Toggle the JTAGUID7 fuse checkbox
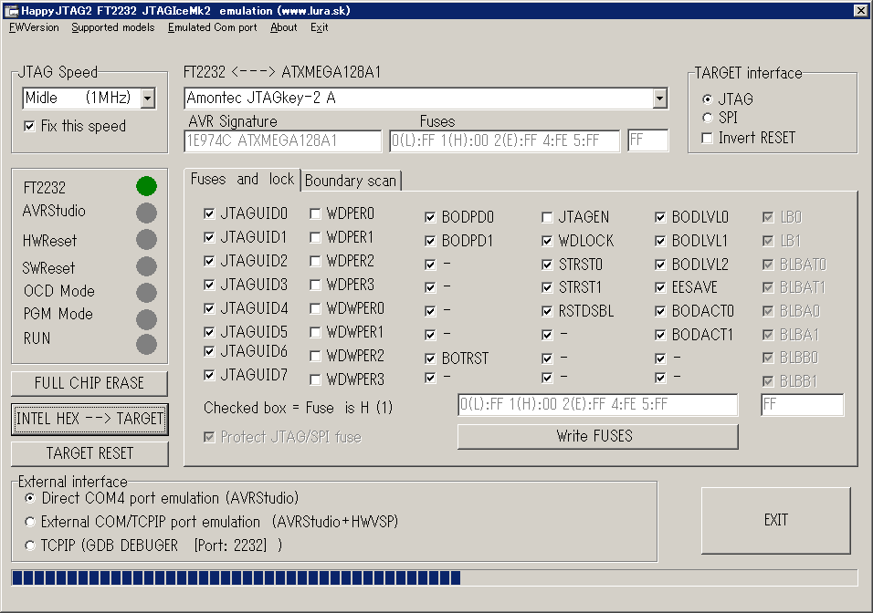This screenshot has width=873, height=613. (x=209, y=375)
